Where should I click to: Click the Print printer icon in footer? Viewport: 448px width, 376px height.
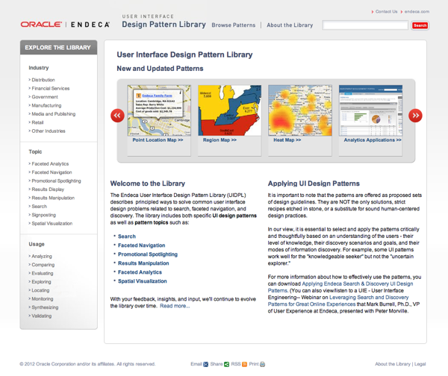tap(263, 364)
